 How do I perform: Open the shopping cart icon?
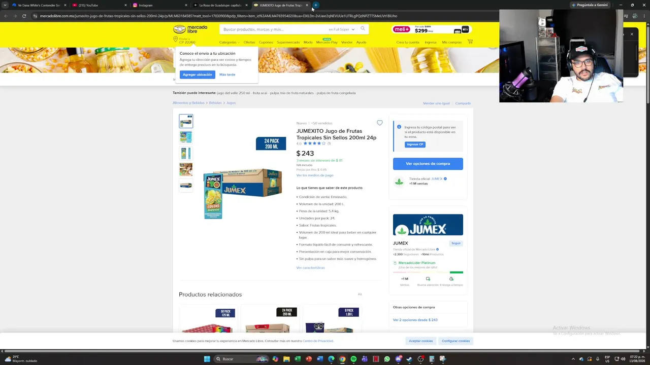tap(470, 42)
